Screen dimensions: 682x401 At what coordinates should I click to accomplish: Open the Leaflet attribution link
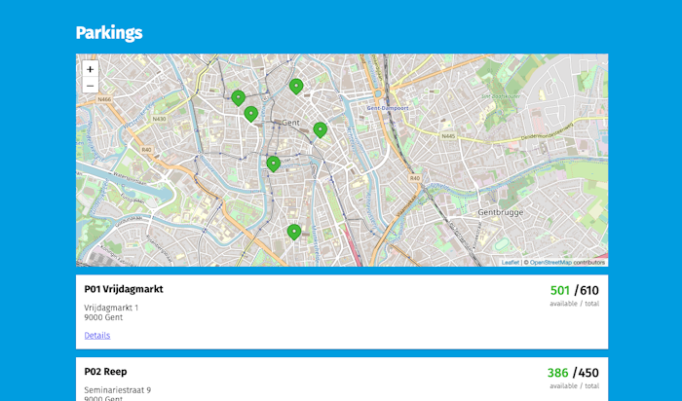pyautogui.click(x=511, y=263)
